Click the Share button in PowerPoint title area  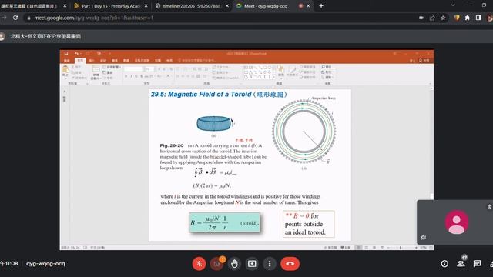pos(424,60)
